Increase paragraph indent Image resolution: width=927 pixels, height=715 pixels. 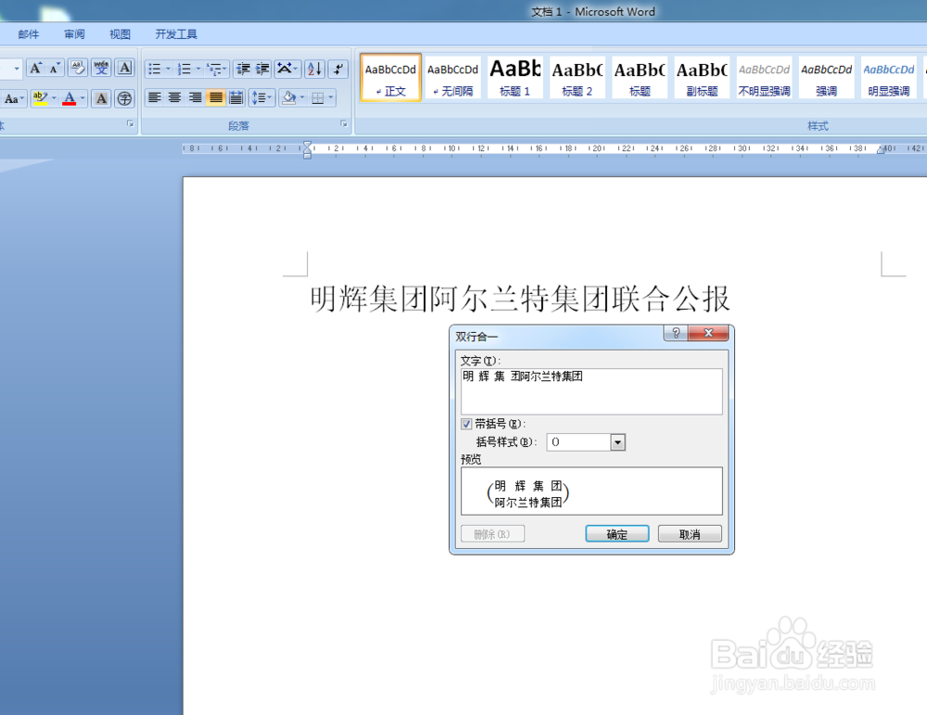pos(262,70)
